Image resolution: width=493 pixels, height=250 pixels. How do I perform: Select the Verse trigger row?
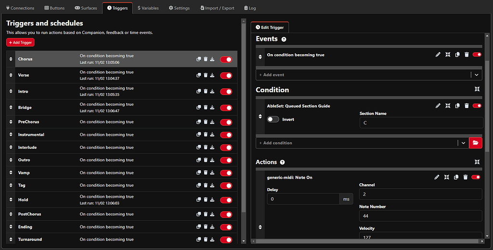pos(122,75)
